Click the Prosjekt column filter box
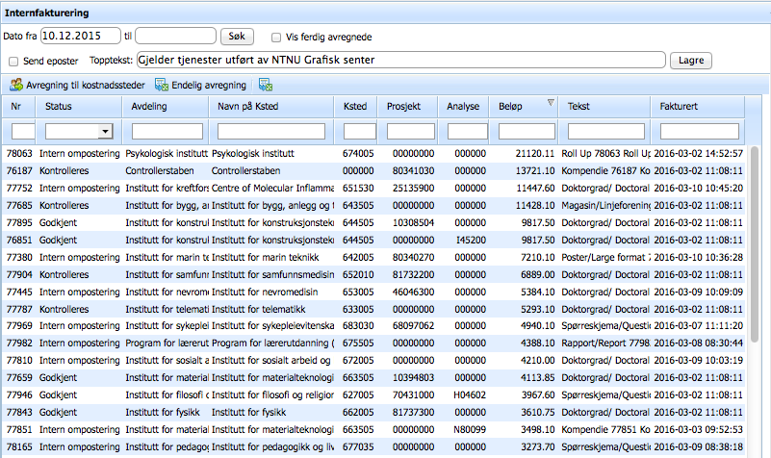This screenshot has height=458, width=771. [x=411, y=131]
